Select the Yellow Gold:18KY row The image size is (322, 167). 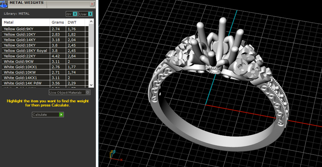pos(45,45)
